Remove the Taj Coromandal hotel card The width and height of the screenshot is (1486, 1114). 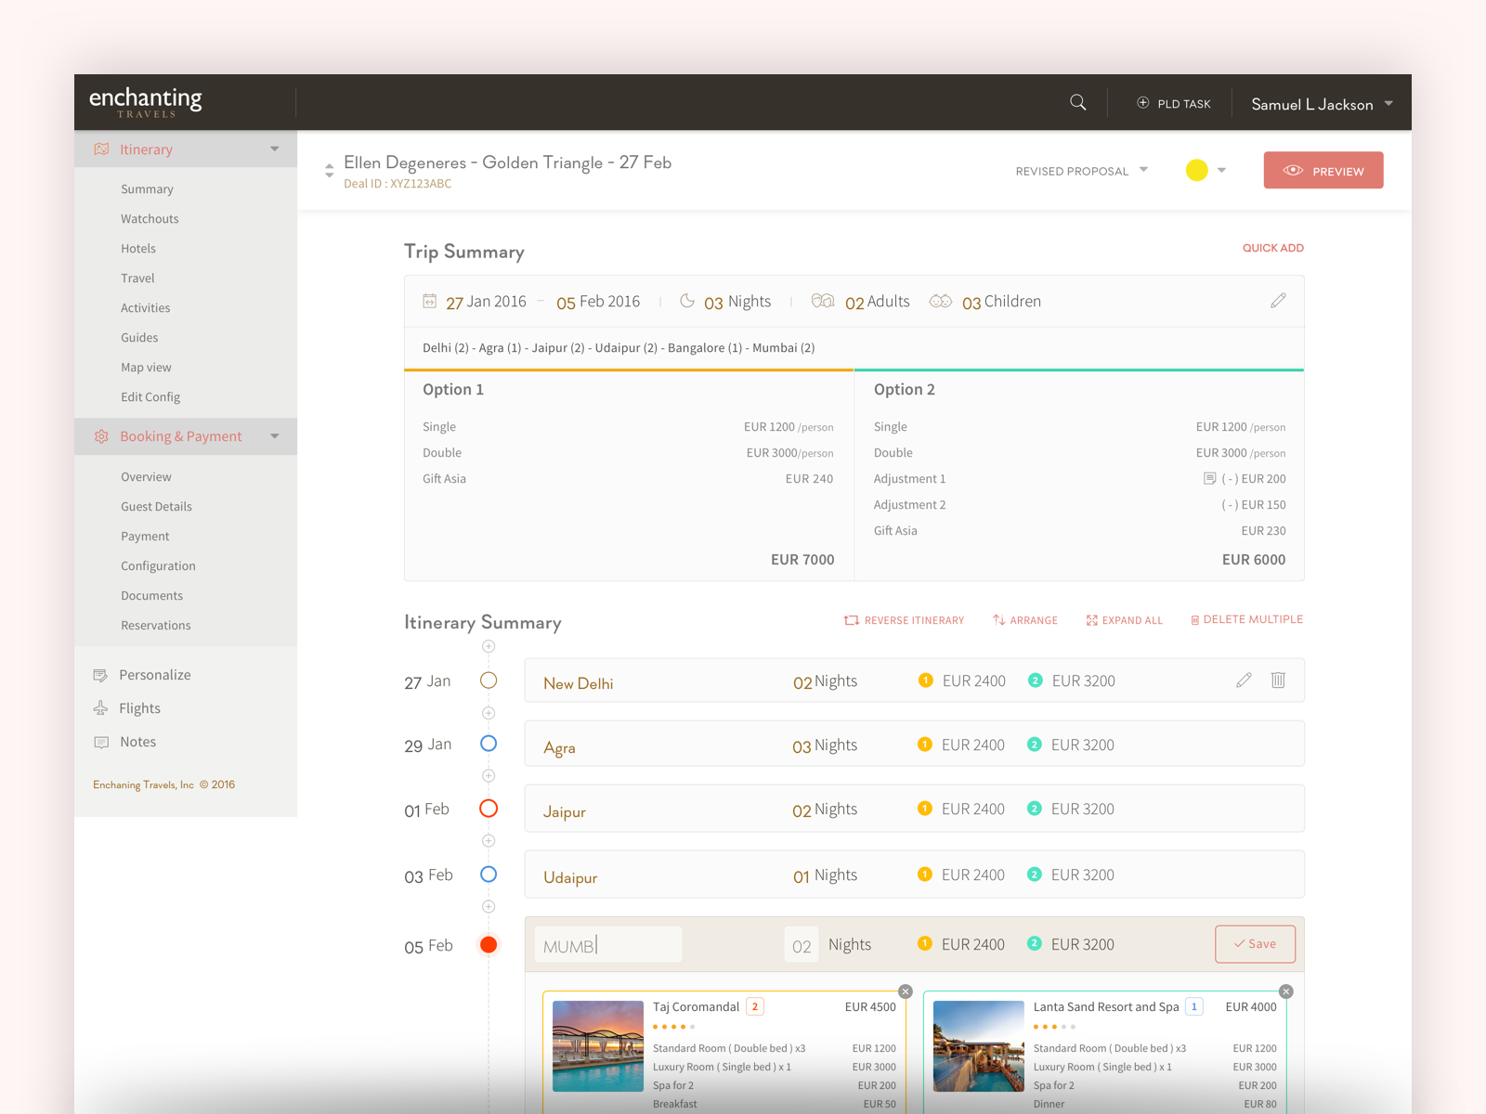point(906,991)
